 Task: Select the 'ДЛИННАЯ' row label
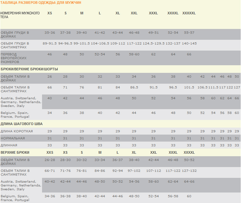pos(9,145)
